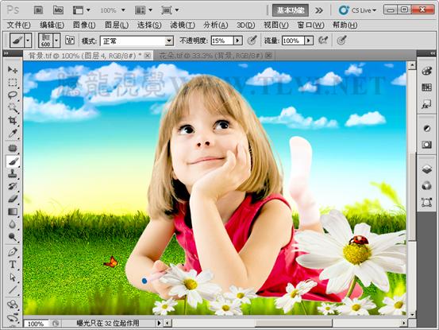Select the Pen tool
Viewport: 439px width, 330px height.
(13, 252)
